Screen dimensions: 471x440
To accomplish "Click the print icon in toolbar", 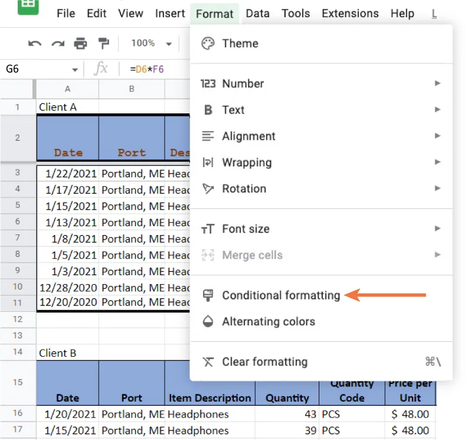I will click(80, 43).
